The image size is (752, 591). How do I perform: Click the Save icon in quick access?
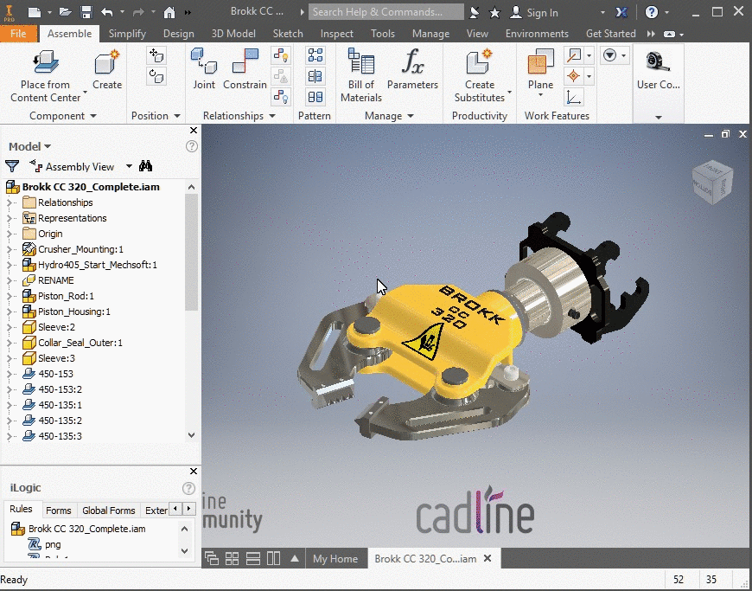pos(86,12)
